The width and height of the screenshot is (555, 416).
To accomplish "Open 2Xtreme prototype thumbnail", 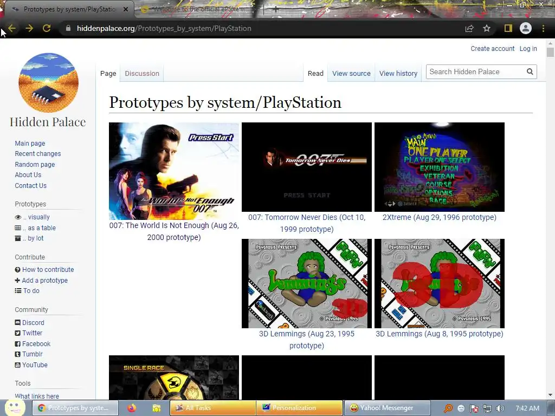I will (x=440, y=167).
